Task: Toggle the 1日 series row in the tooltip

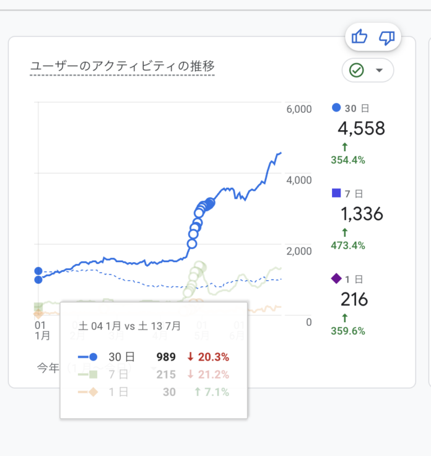Action: point(116,392)
